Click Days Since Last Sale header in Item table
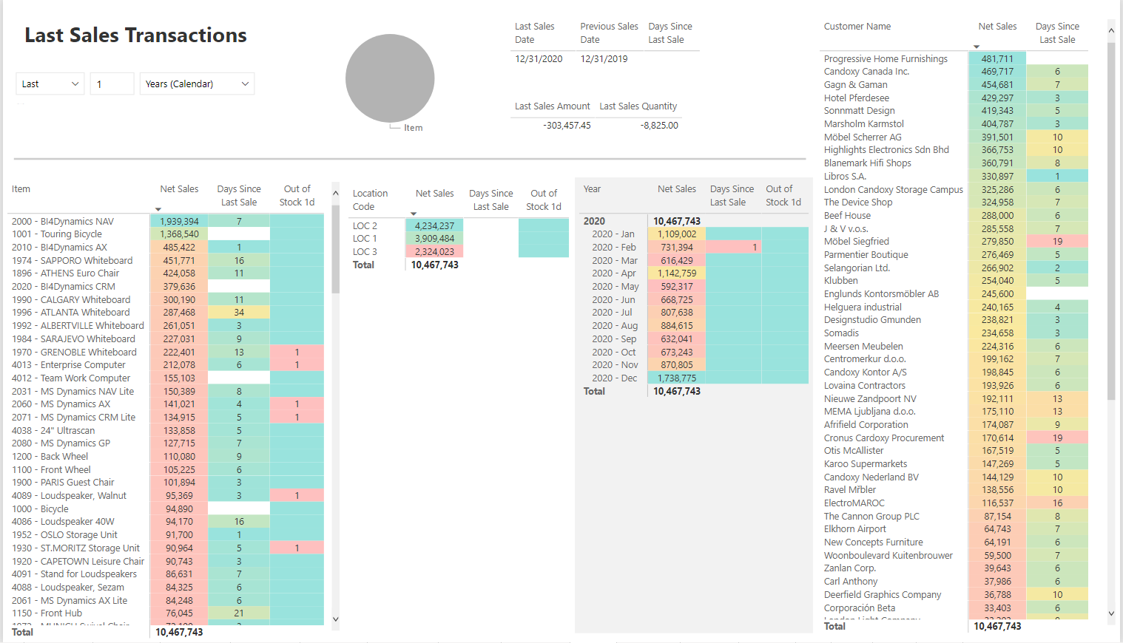 [239, 196]
